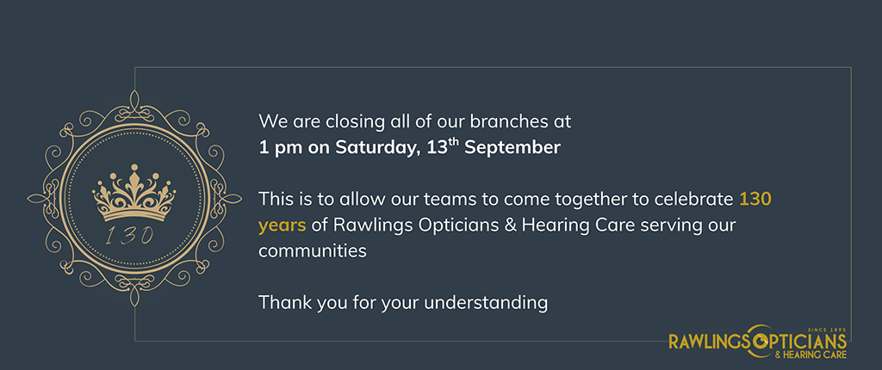Click the Rawlings word in the logo
882x370 pixels.
point(708,341)
